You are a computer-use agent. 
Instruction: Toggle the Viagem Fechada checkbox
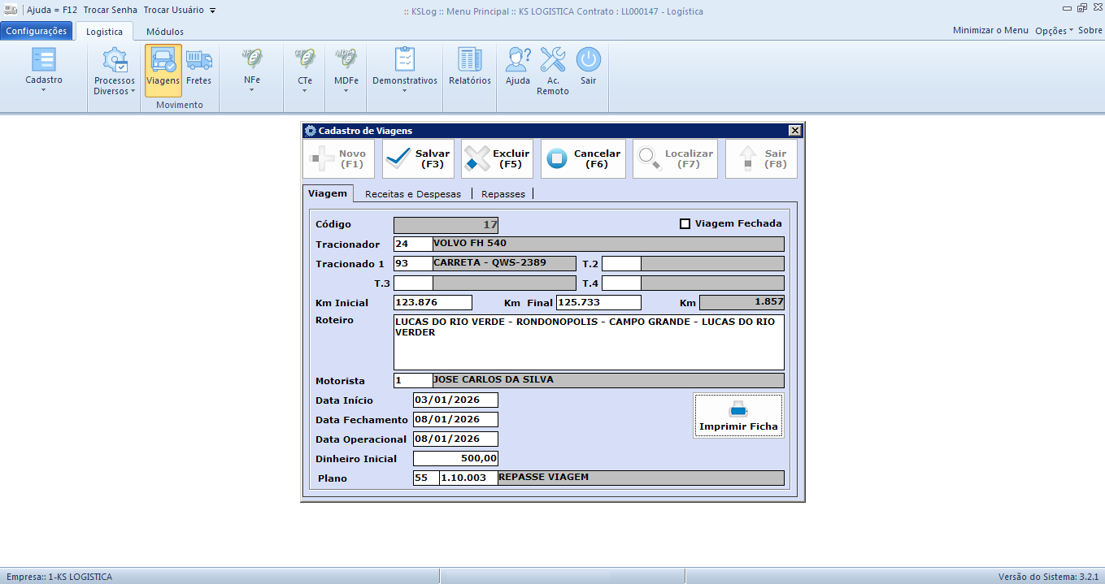(x=685, y=224)
